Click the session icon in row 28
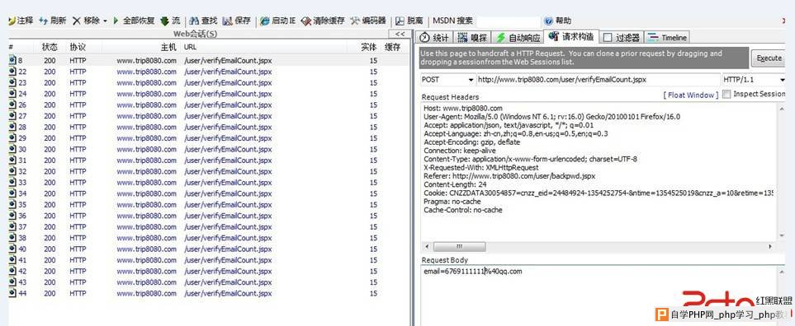The height and width of the screenshot is (326, 795). point(12,127)
